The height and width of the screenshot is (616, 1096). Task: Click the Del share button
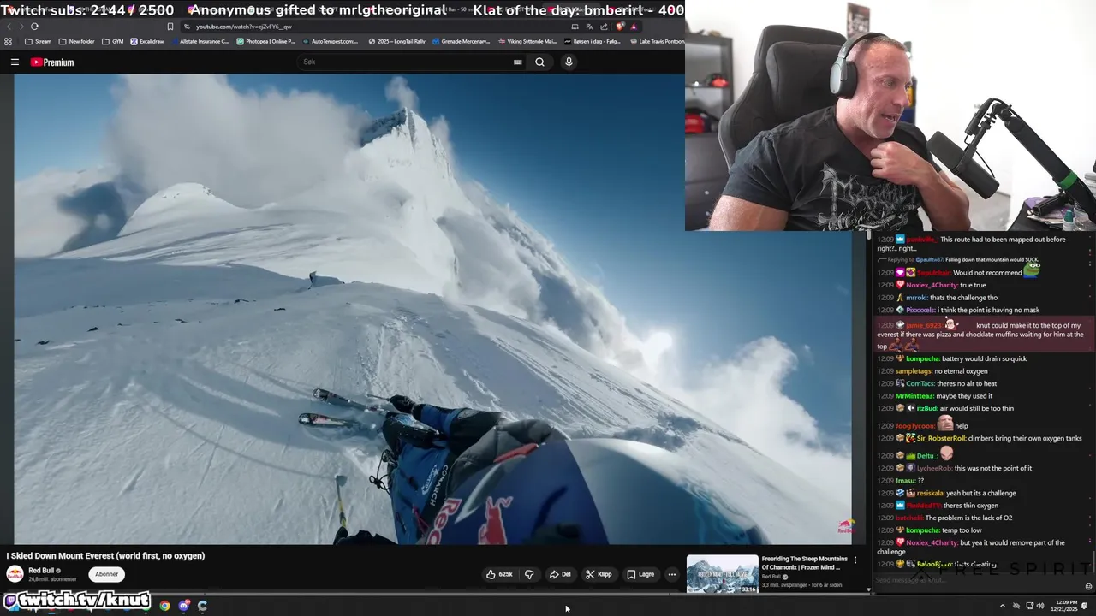[x=560, y=574]
